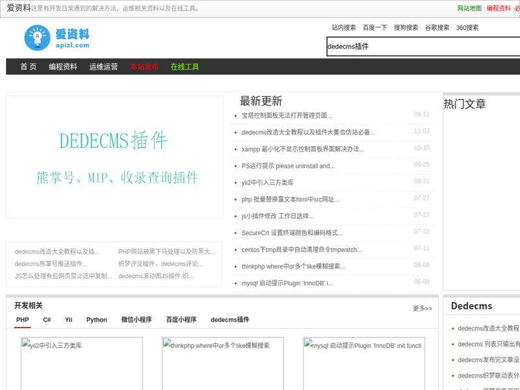This screenshot has width=520, height=390.
Task: Open gray link PHP网站被黑下马处理以及防黑
Action: pos(166,252)
